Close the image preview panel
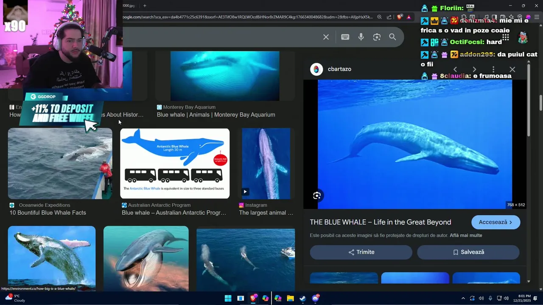 coord(512,69)
